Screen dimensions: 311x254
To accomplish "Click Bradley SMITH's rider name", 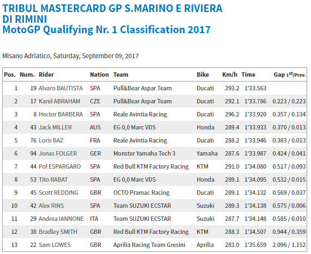I will [x=58, y=232].
